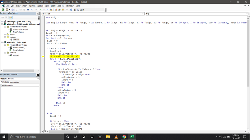This screenshot has height=140, width=250.
Task: Click the highlighted nh = cell.Offset line
Action: (x=64, y=56)
